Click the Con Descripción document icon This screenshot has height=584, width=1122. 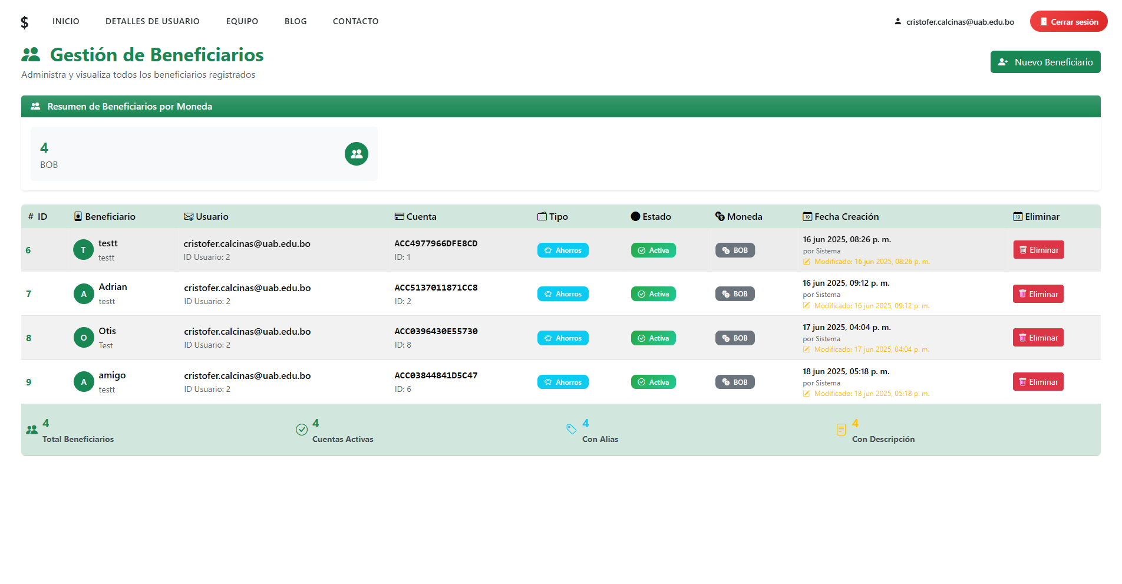pyautogui.click(x=841, y=430)
